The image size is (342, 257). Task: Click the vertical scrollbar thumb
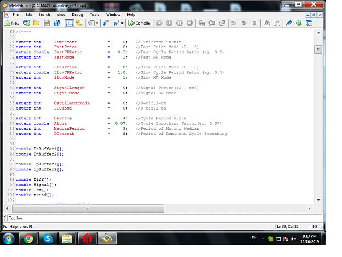(318, 49)
